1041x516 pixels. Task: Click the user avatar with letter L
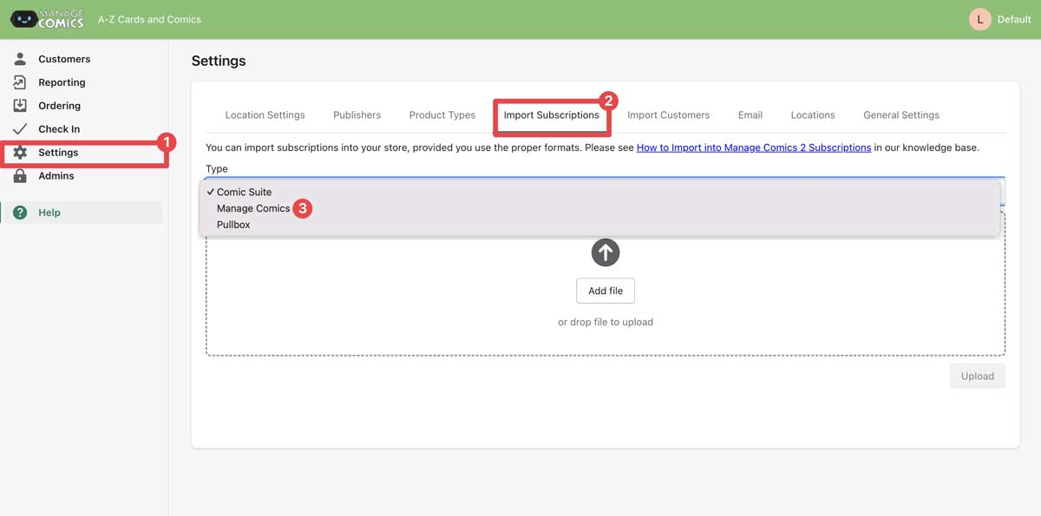pos(980,19)
